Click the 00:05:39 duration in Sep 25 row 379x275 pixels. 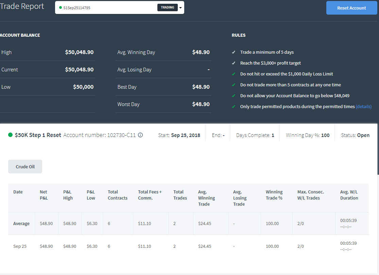[348, 243]
